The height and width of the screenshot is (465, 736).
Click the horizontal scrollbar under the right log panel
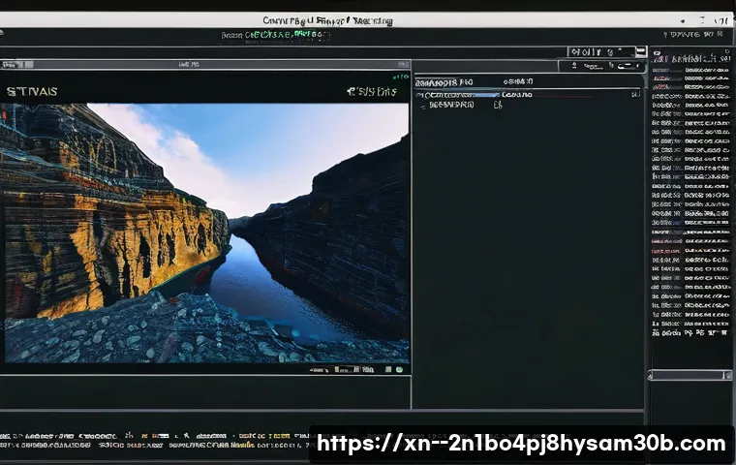tap(690, 375)
